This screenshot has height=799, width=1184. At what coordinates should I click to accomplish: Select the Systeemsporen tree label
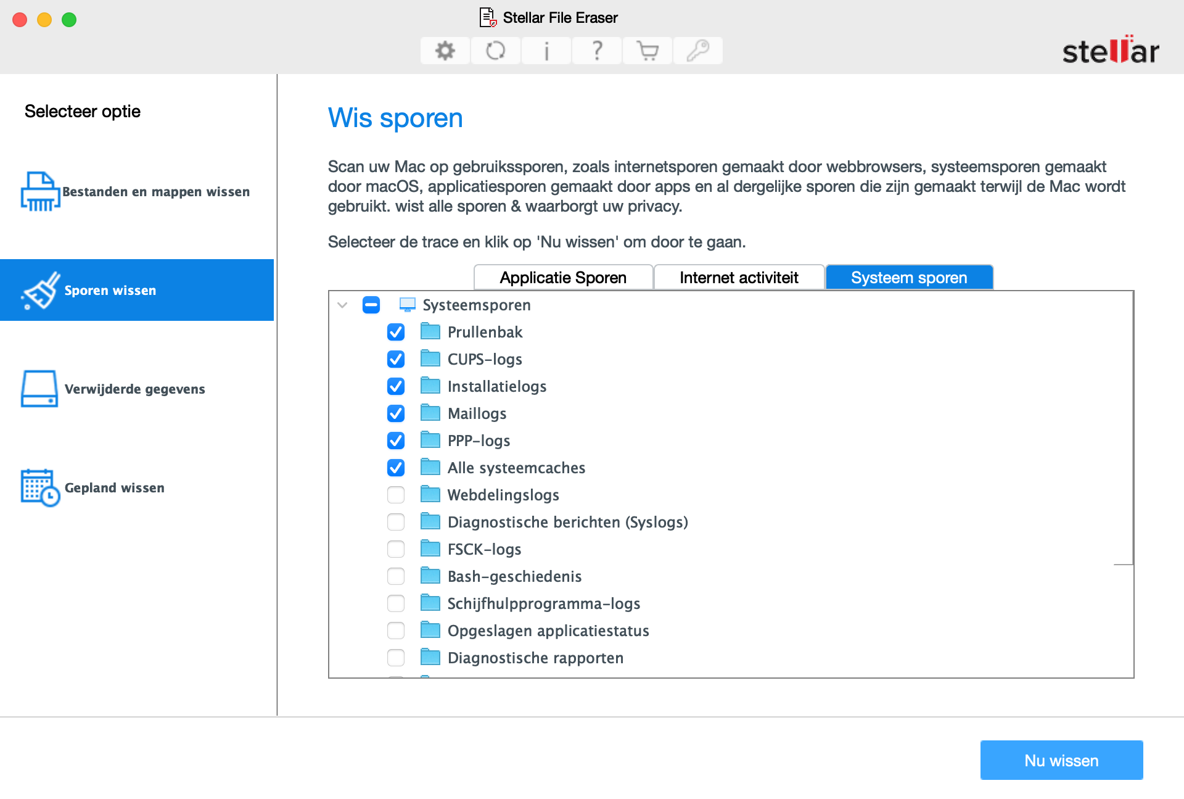click(476, 305)
